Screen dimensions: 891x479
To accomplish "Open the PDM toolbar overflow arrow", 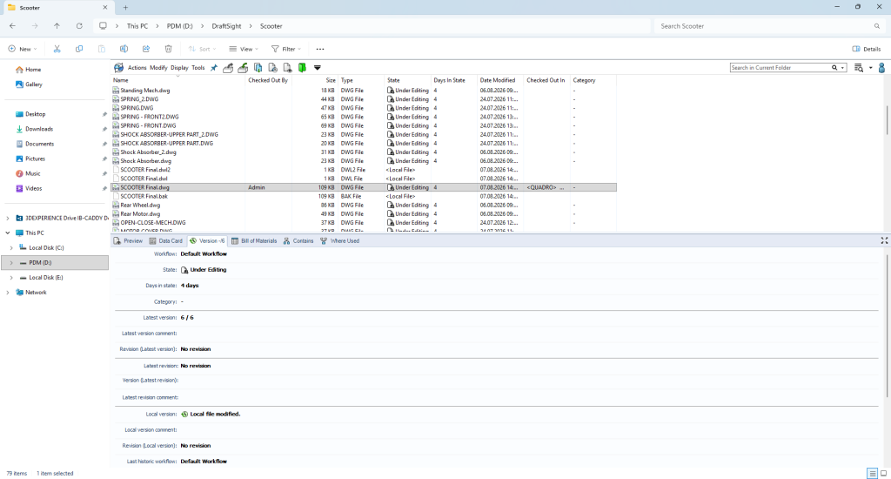I will tap(317, 68).
